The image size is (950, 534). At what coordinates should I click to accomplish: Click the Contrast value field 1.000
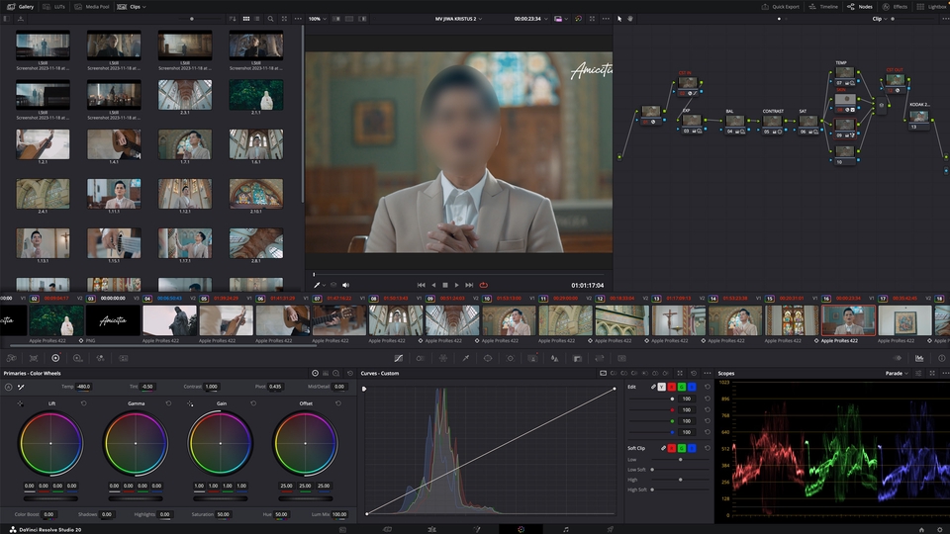point(211,387)
